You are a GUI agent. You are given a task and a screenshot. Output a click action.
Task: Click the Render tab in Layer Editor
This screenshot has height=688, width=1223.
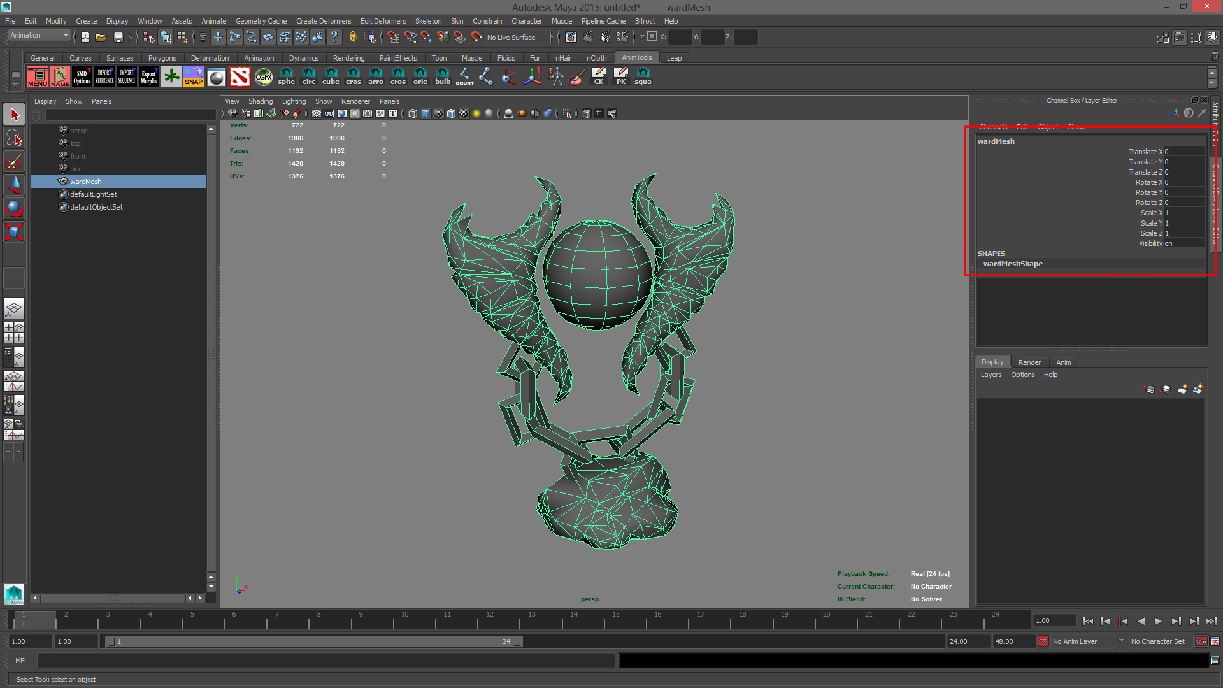click(x=1029, y=362)
